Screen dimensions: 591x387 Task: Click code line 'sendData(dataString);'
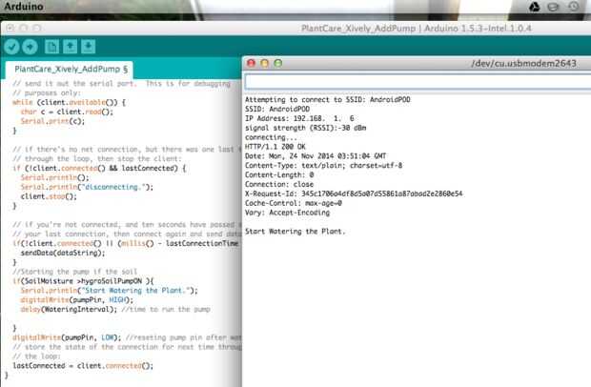click(63, 253)
